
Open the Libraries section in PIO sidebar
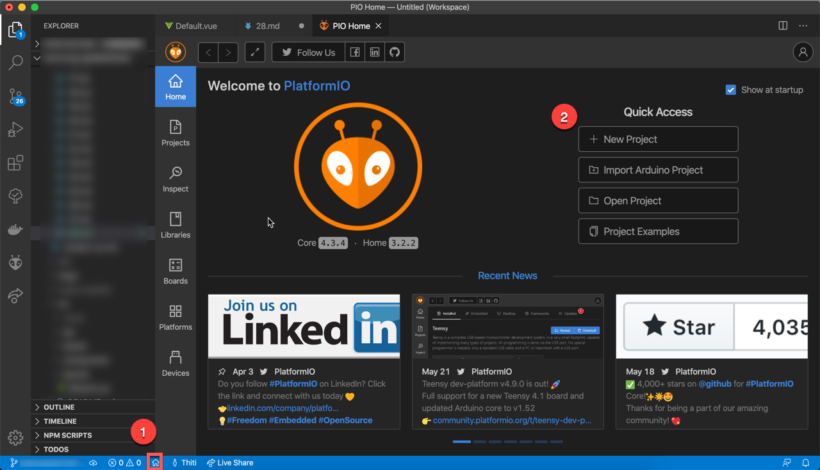pyautogui.click(x=176, y=225)
